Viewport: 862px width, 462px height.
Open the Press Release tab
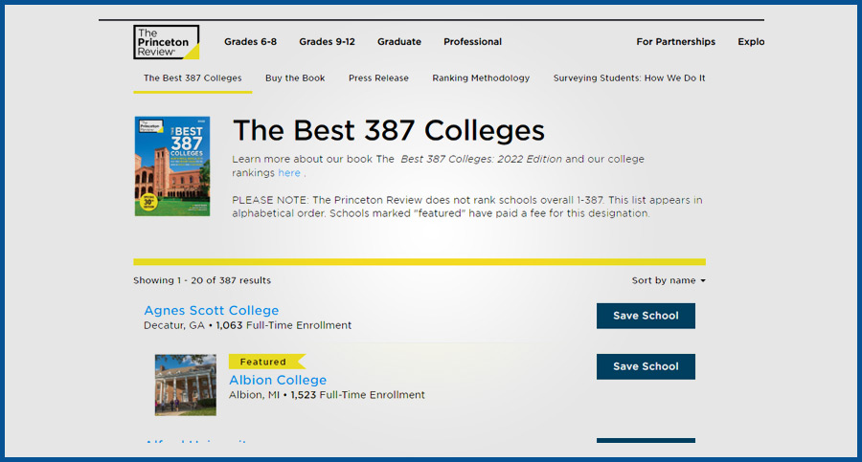coord(378,78)
